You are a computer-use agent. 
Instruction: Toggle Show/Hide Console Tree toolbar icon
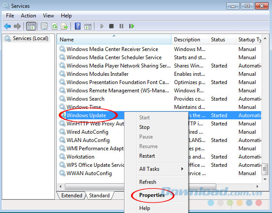click(31, 27)
